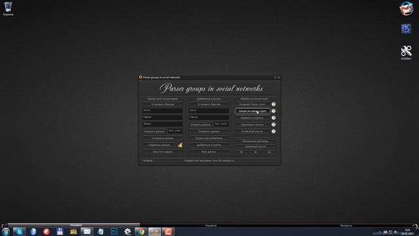
Task: Open the Recycle Bin desktop icon
Action: tap(8, 9)
